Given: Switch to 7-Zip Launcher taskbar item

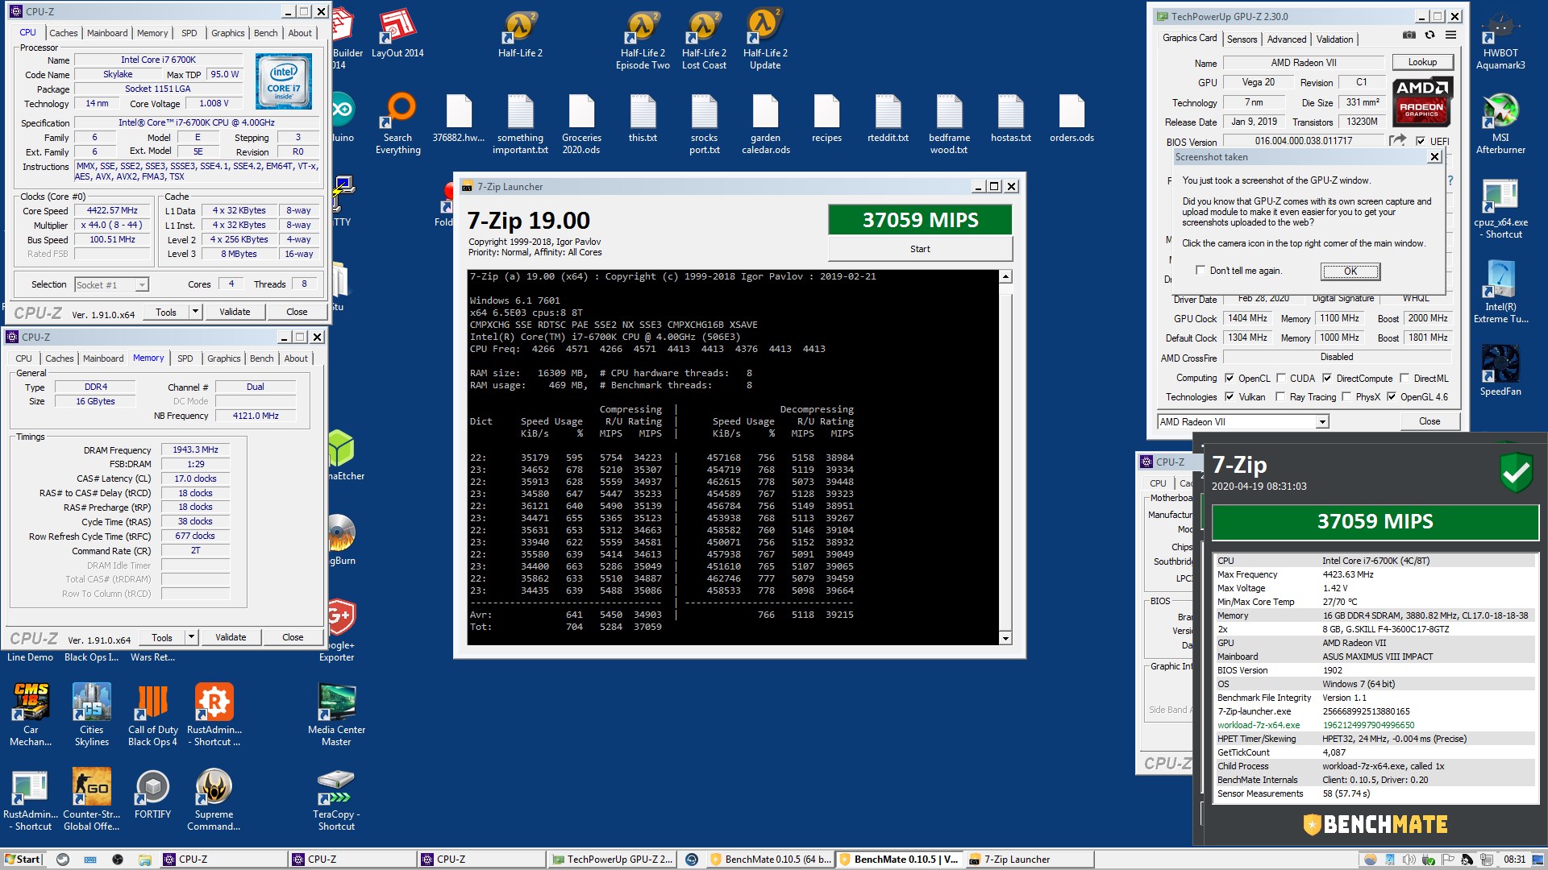Looking at the screenshot, I should 1028,860.
